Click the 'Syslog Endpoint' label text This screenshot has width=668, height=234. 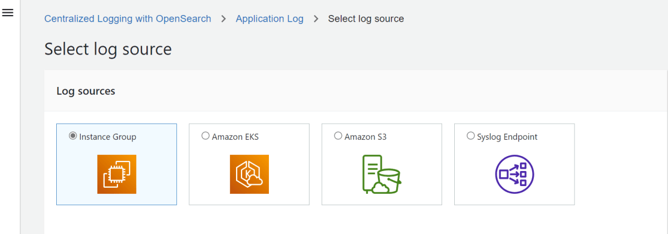[507, 136]
